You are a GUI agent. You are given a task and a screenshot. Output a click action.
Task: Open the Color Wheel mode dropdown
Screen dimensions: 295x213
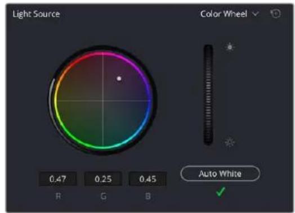[x=229, y=14]
